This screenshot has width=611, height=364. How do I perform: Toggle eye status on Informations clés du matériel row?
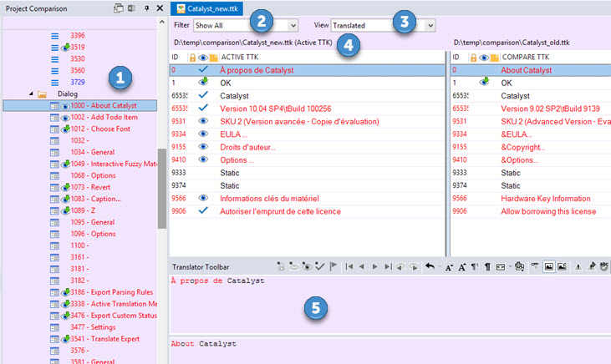click(203, 198)
